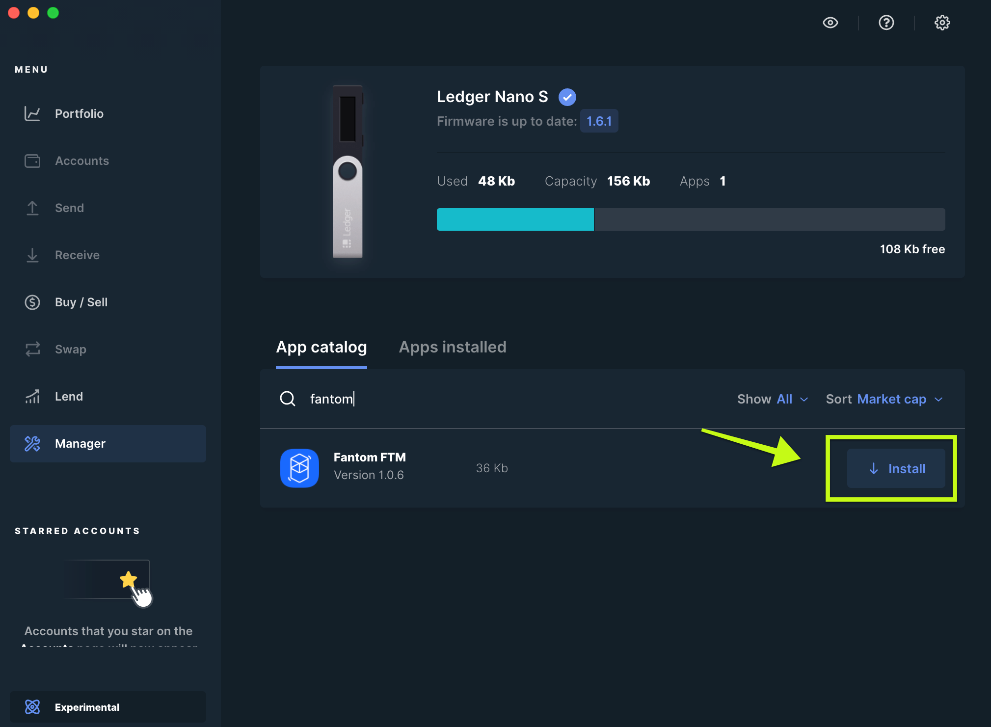Install the Fantom FTM app
Image resolution: width=991 pixels, height=727 pixels.
[896, 468]
